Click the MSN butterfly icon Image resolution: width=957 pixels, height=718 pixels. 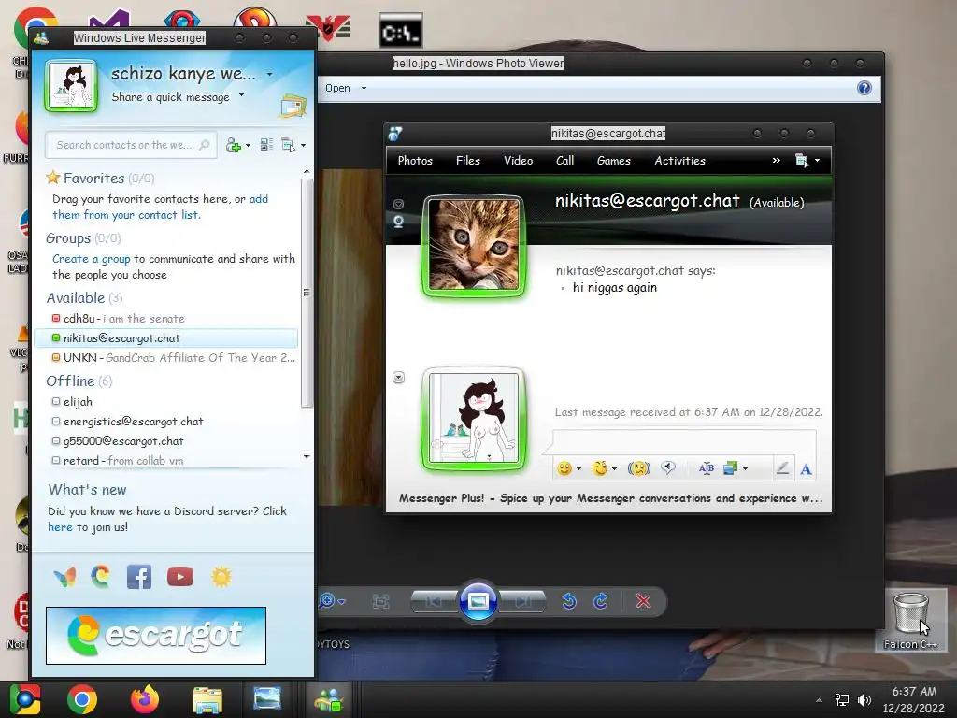[x=64, y=577]
